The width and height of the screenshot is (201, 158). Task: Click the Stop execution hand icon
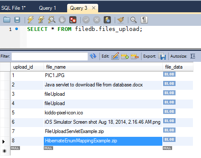(62, 20)
